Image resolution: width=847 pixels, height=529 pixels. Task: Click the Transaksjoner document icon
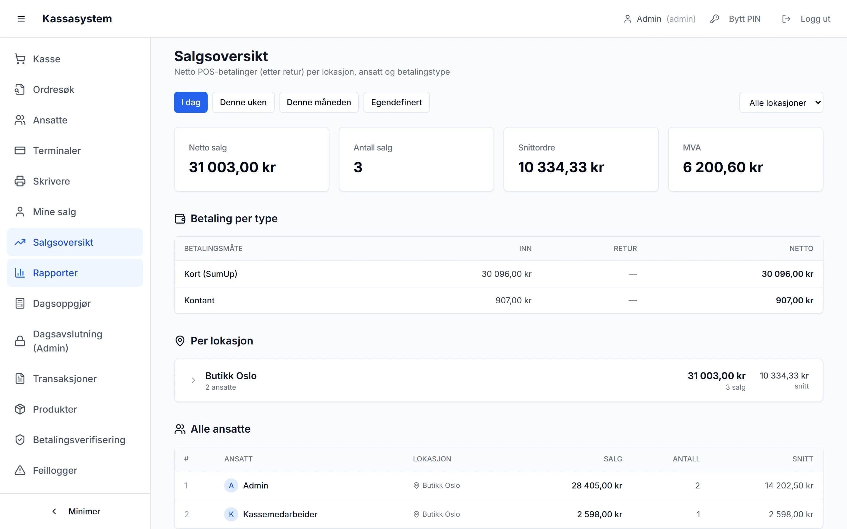(x=20, y=379)
